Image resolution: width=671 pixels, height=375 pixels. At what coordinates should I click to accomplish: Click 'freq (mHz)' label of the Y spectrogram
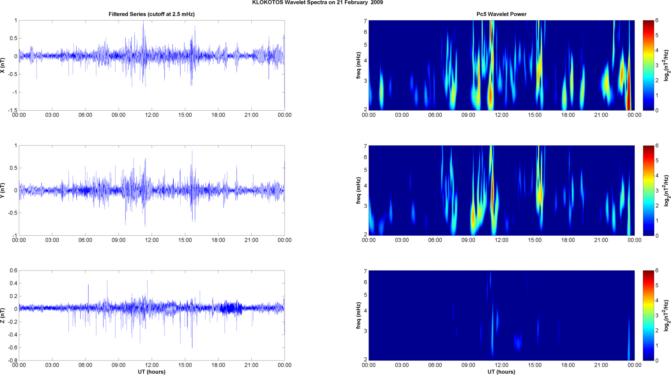tap(359, 190)
